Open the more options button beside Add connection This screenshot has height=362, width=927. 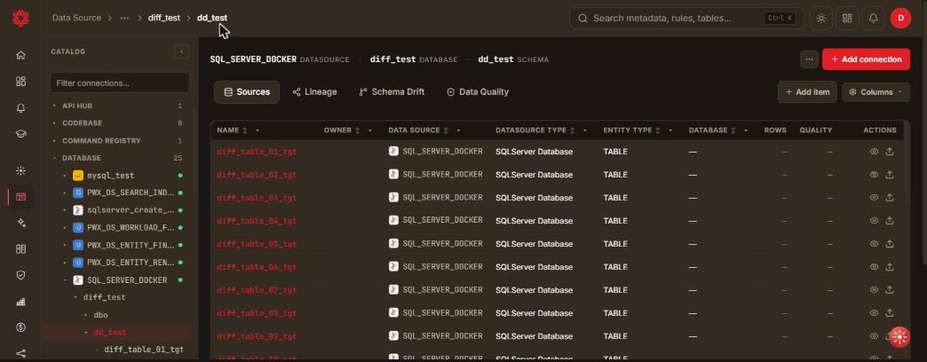pos(809,59)
